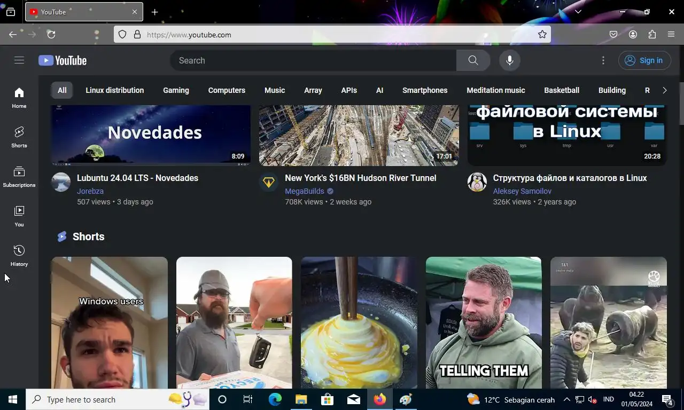Viewport: 684px width, 410px height.
Task: Open Firefox account icon
Action: pyautogui.click(x=633, y=34)
